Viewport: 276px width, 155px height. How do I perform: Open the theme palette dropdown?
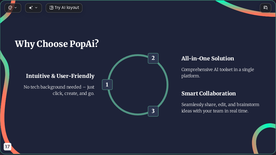(13, 8)
